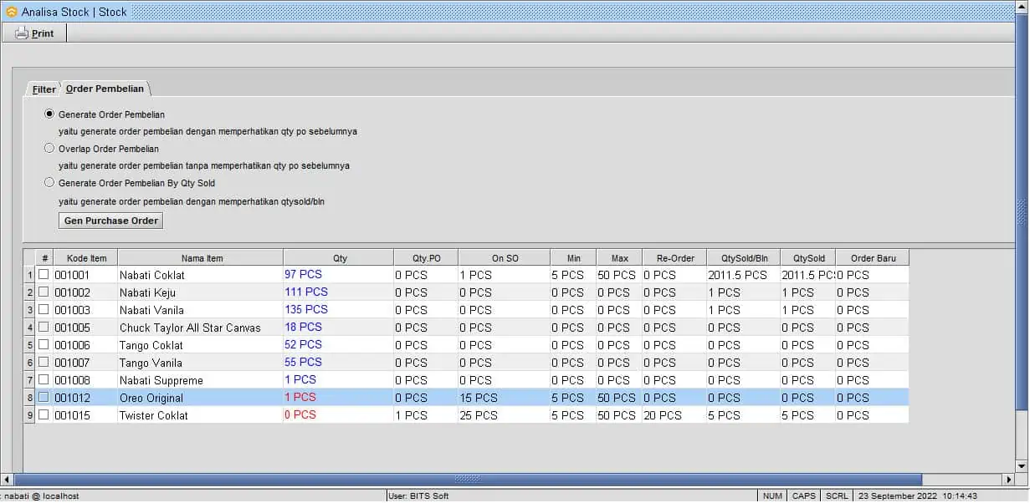The image size is (1030, 503).
Task: Click the Max column header
Action: pos(619,258)
